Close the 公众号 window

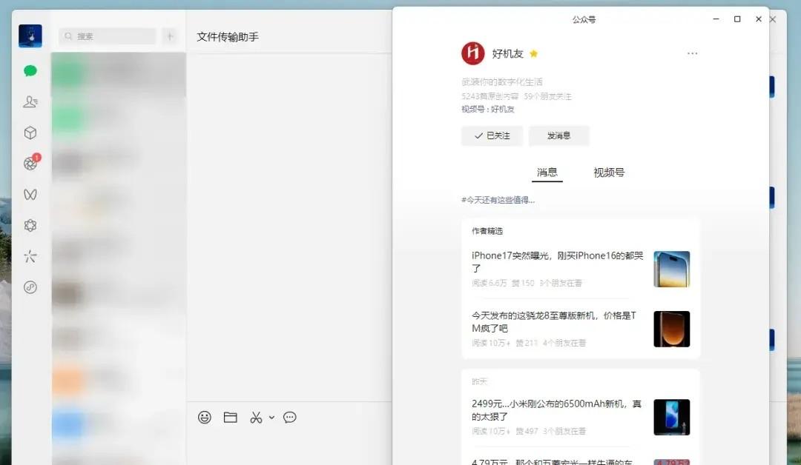pos(759,19)
